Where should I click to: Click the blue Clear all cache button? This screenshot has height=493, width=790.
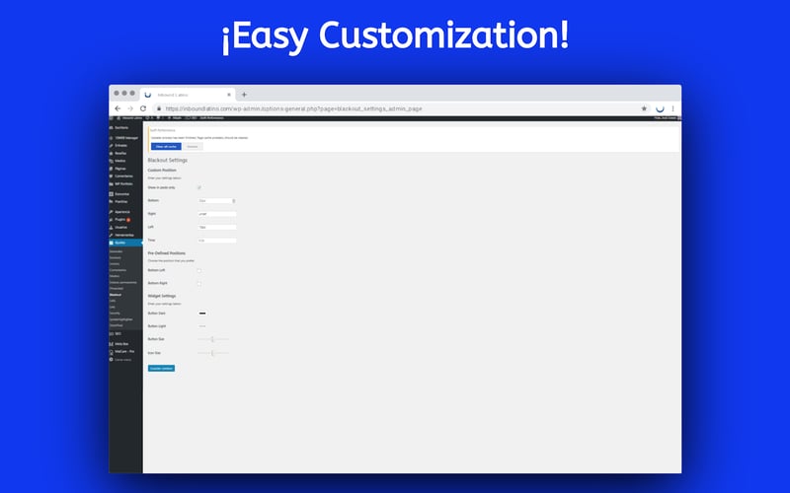[166, 146]
